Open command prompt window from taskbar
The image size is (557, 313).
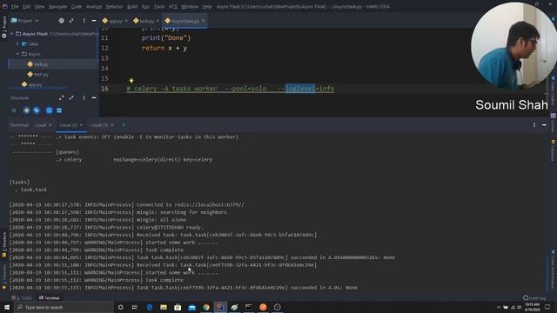pos(249,307)
